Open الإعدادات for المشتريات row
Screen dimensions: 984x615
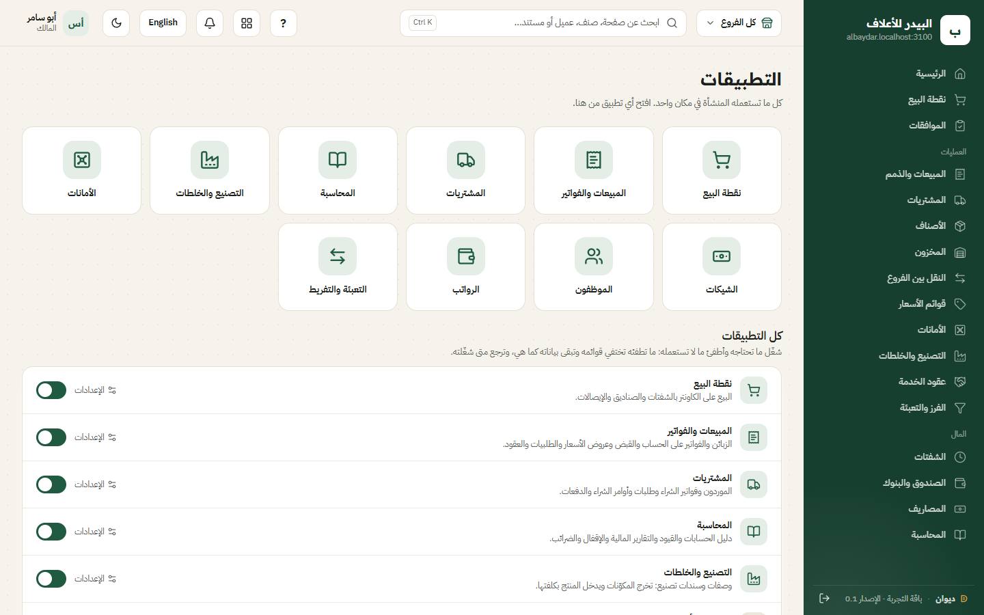(x=95, y=484)
